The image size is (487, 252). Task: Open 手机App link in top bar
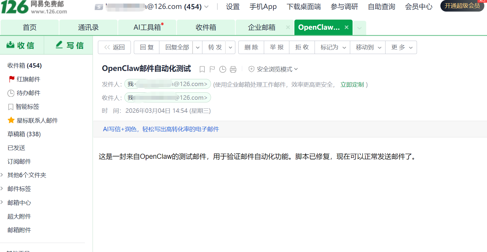coord(263,7)
